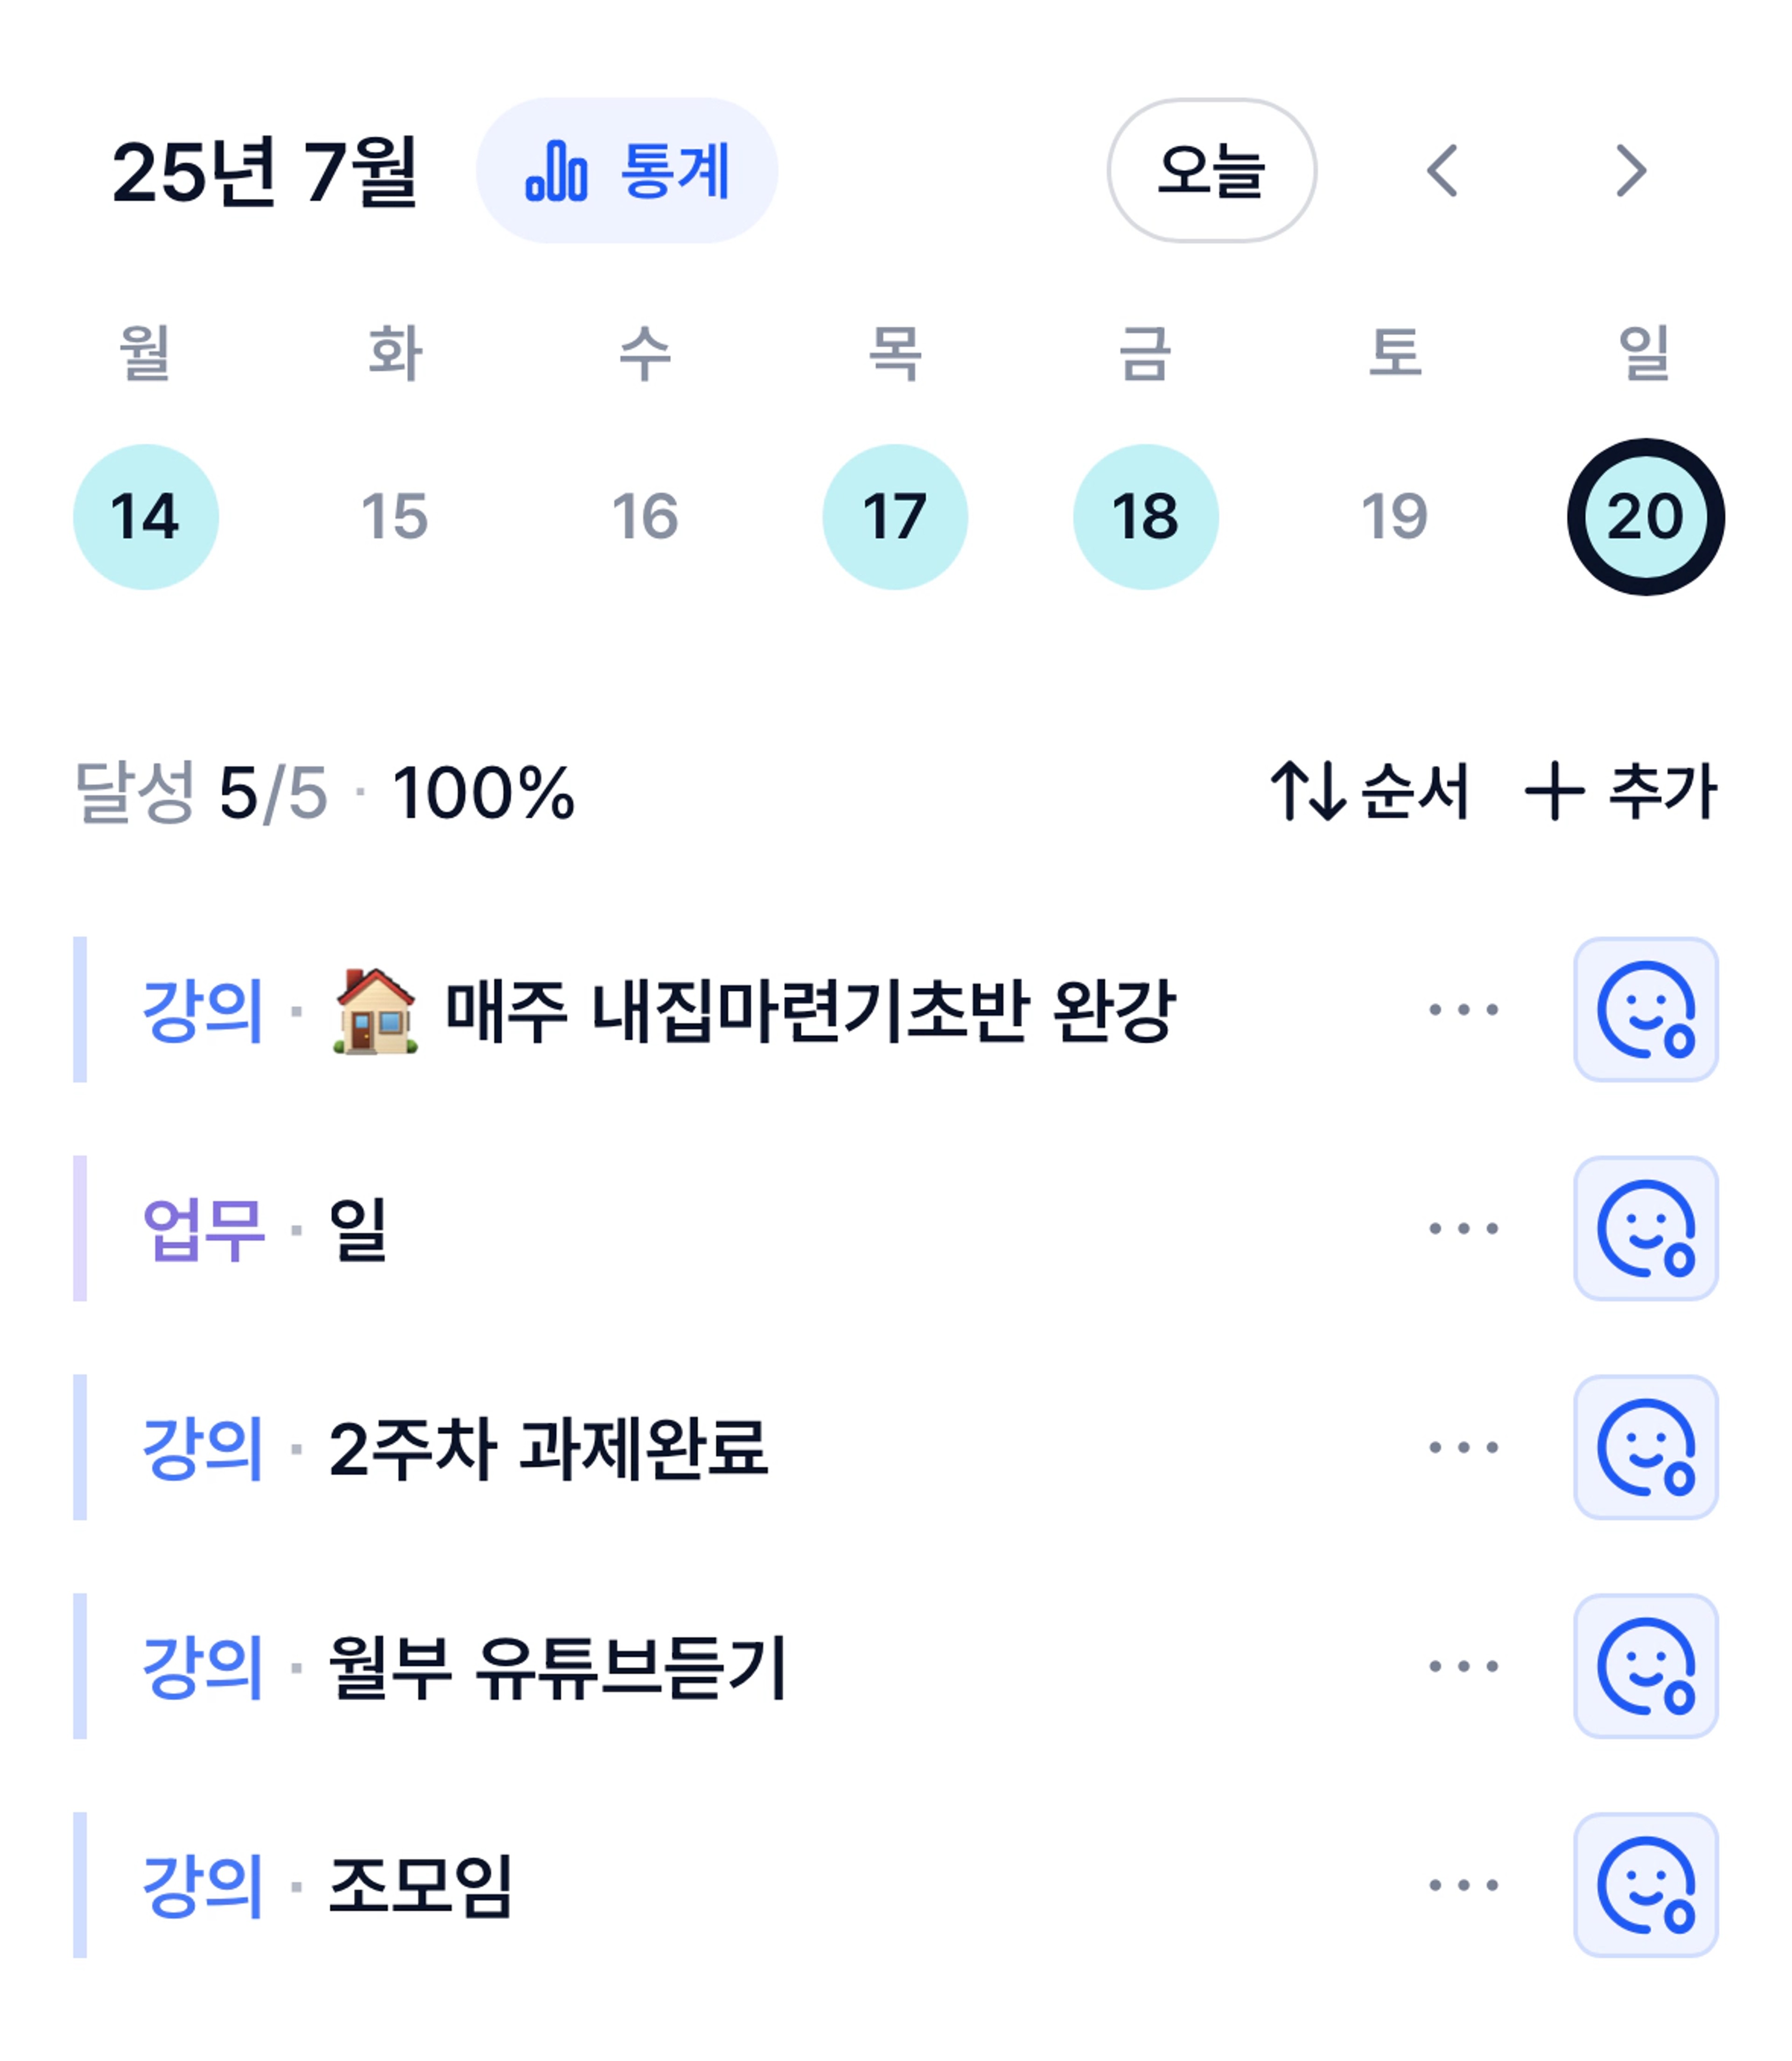Open the 조모임 task entry
Image resolution: width=1792 pixels, height=2061 pixels.
(x=420, y=1885)
